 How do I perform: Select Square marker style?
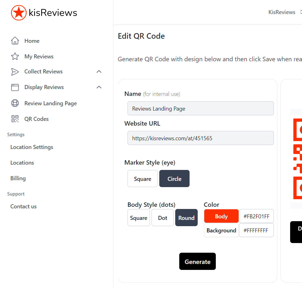coord(142,179)
